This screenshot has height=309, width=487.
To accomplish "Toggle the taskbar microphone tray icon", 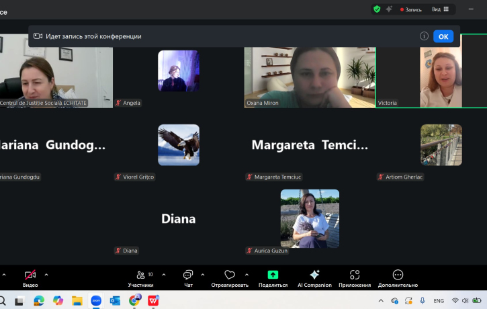I will [423, 301].
